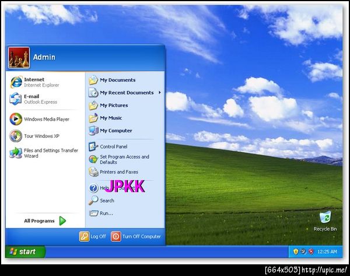
Task: Open Windows Media Player icon
Action: pyautogui.click(x=16, y=119)
